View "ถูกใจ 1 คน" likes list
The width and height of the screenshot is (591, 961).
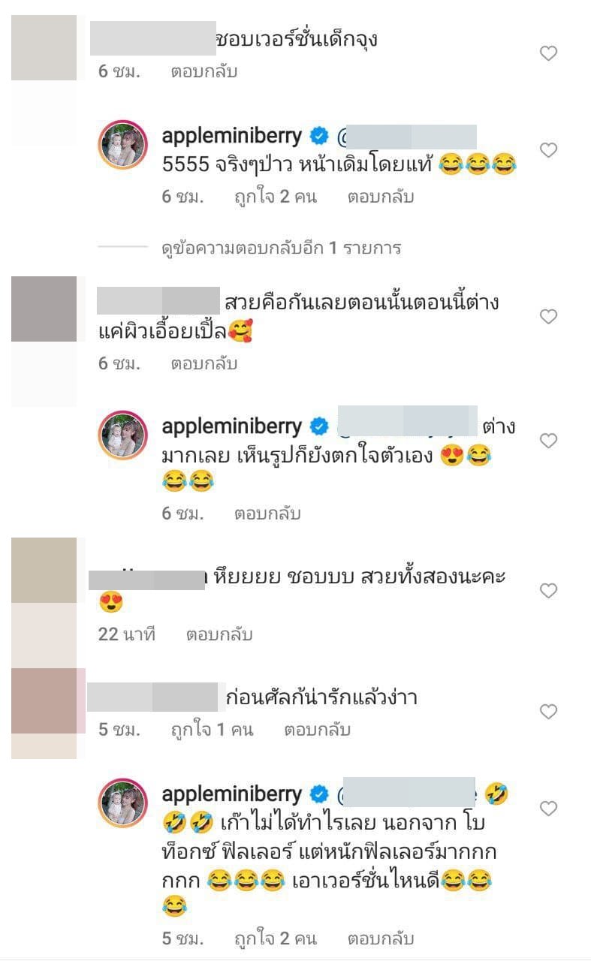coord(212,729)
